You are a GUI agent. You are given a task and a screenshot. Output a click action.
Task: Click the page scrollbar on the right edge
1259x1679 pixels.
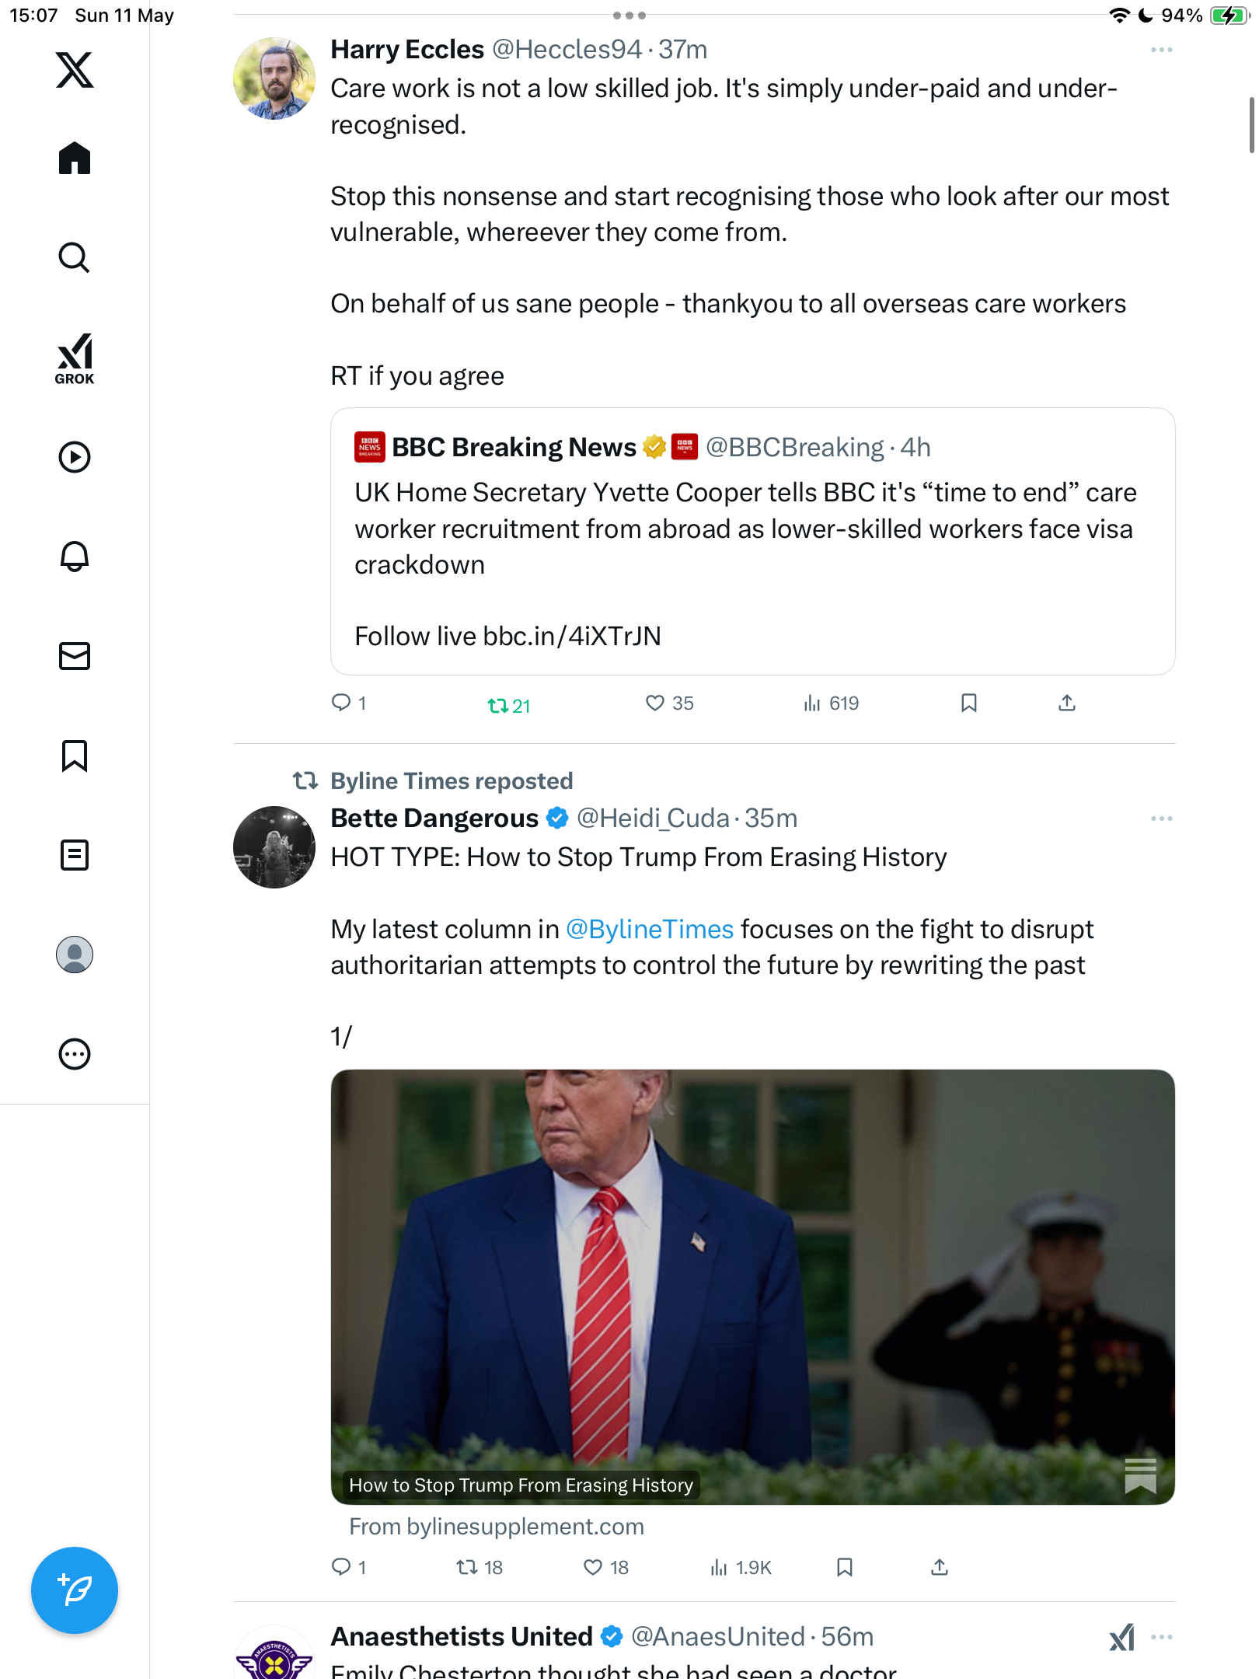(x=1251, y=124)
